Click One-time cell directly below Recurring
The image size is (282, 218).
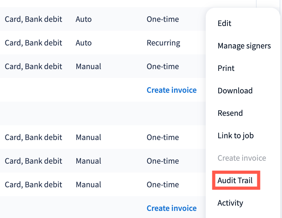(x=163, y=66)
